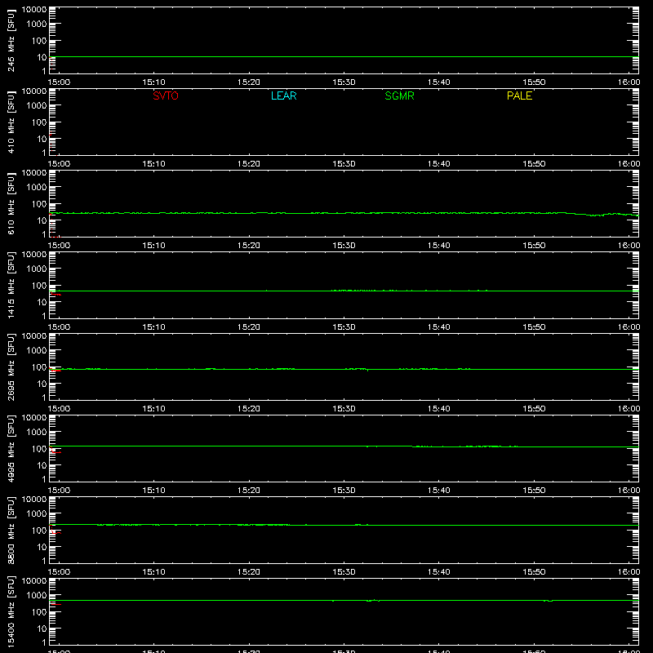Click 15:30 time label under 1415 MHz panel
Image resolution: width=653 pixels, height=653 pixels.
(x=344, y=327)
